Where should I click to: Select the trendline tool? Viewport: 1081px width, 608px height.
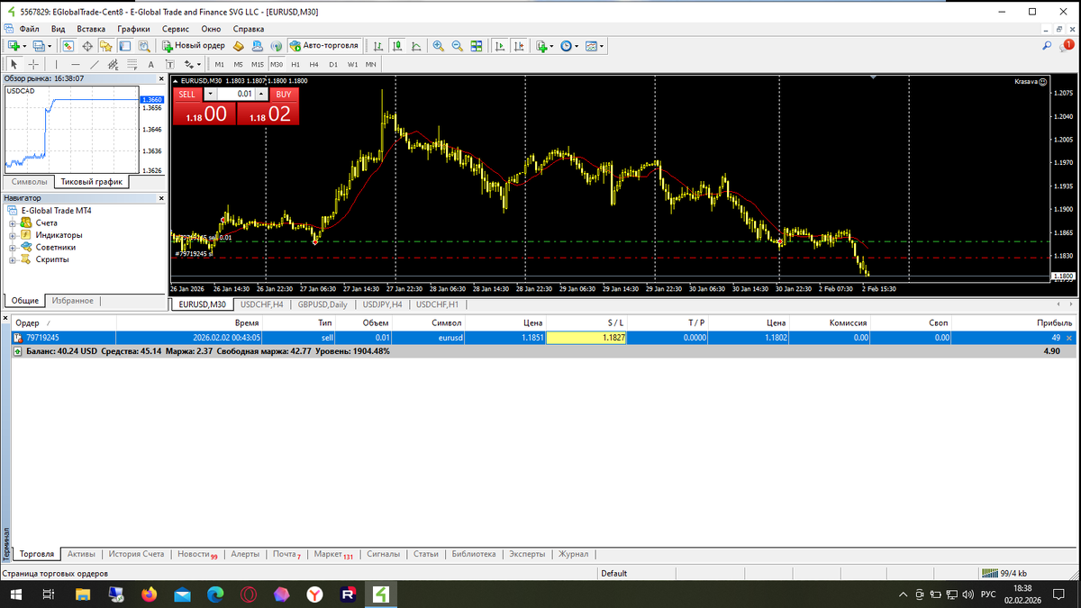pos(95,64)
